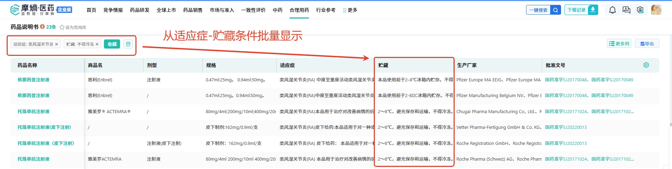Click the info icon beside 药品说明书
The height and width of the screenshot is (169, 672).
click(42, 27)
